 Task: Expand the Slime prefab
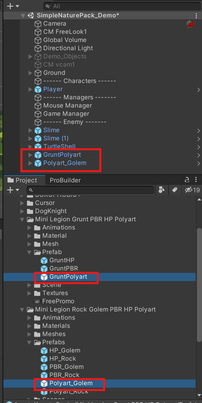30,130
